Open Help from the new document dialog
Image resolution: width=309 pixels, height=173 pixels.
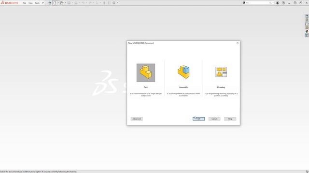coord(230,119)
